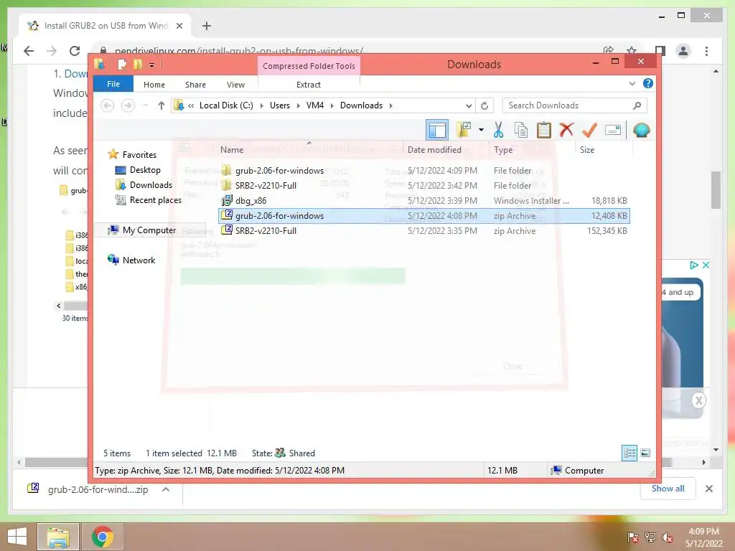Select Recent places in navigation pane
Screen dimensions: 735x551
[155, 200]
